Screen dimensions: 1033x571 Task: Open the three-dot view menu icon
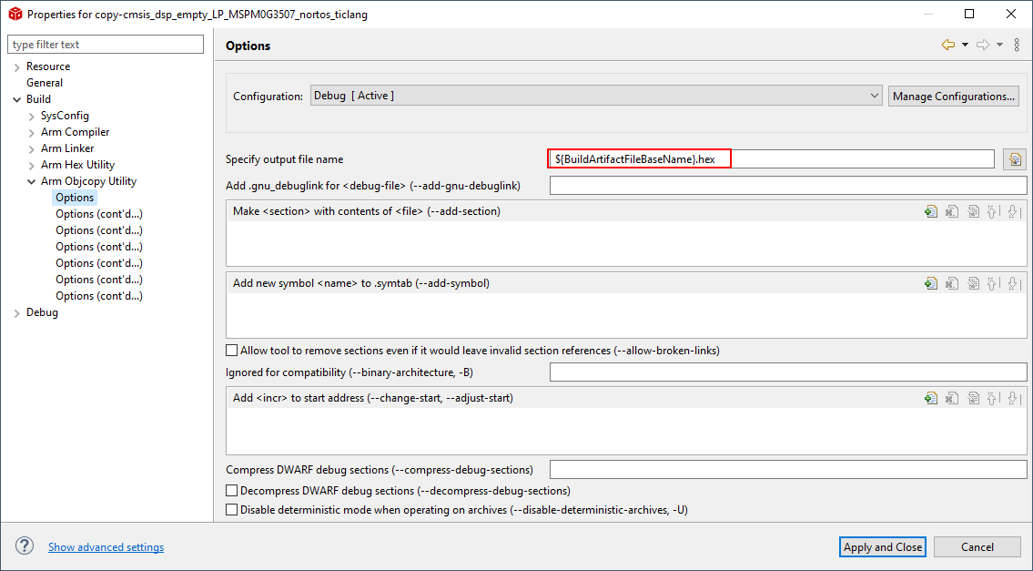(x=1017, y=46)
